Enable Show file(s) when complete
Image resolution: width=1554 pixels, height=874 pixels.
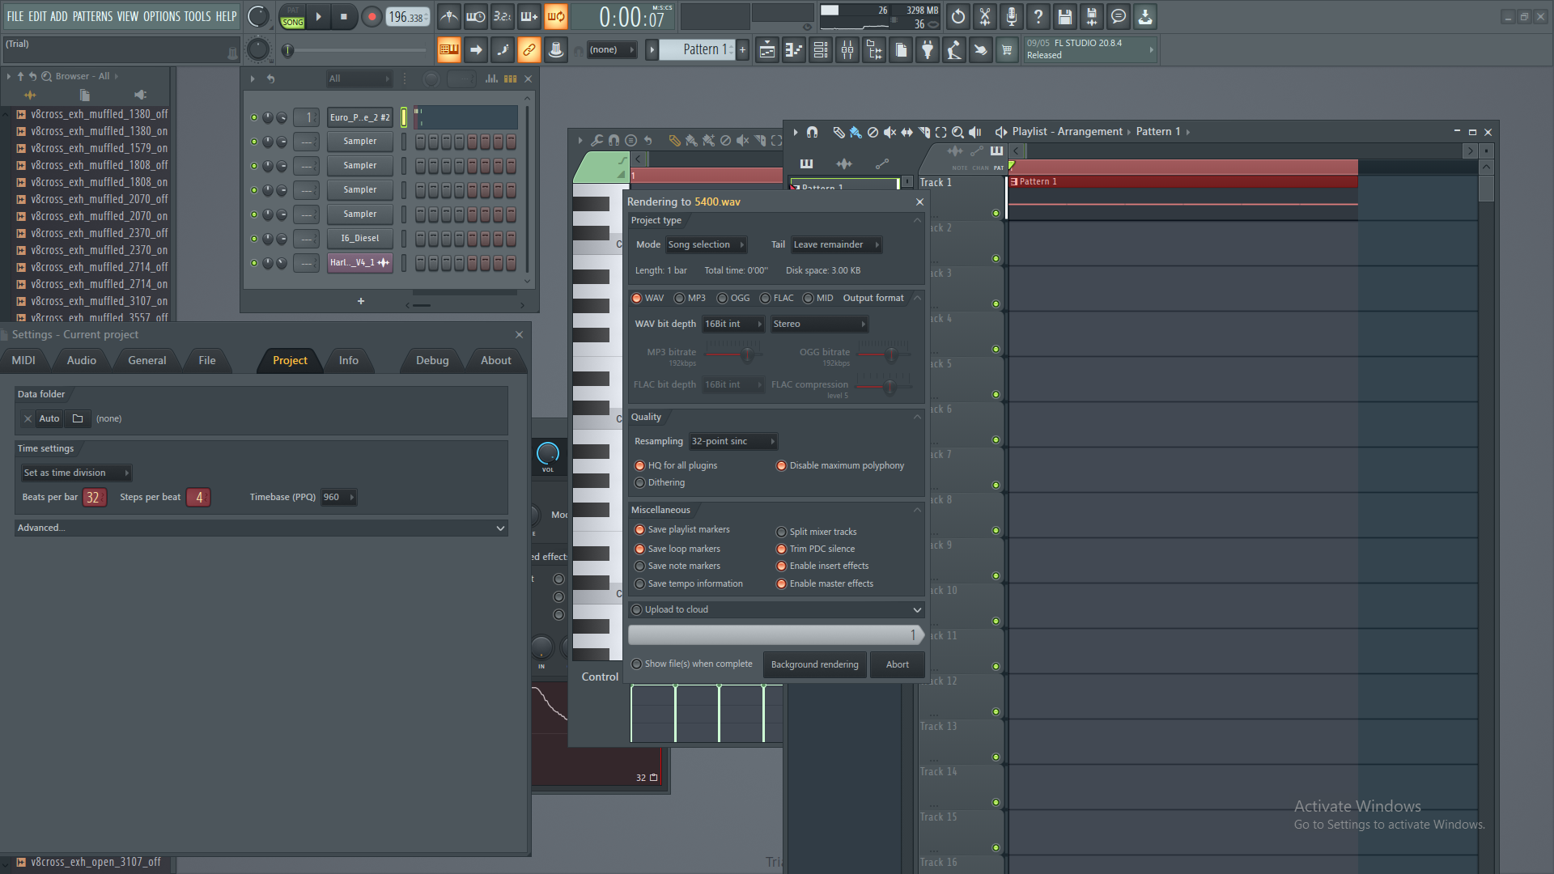click(637, 664)
